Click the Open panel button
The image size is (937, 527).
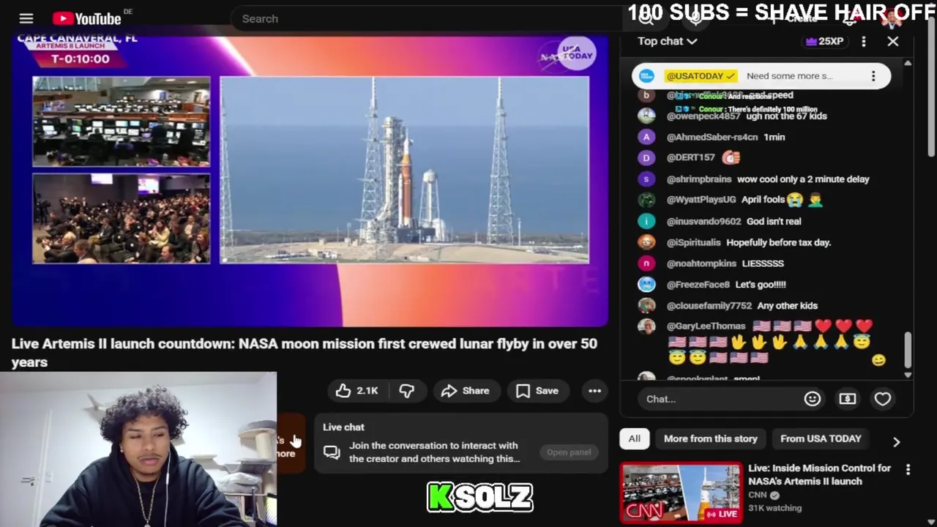coord(569,452)
